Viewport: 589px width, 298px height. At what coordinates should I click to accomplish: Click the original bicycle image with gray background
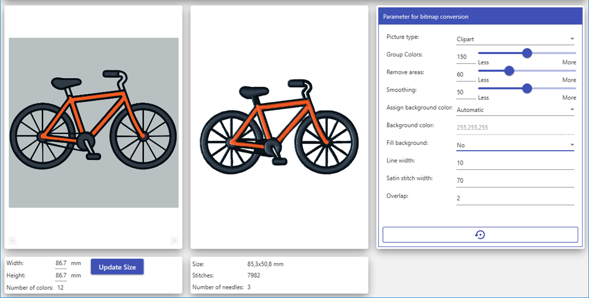click(93, 123)
